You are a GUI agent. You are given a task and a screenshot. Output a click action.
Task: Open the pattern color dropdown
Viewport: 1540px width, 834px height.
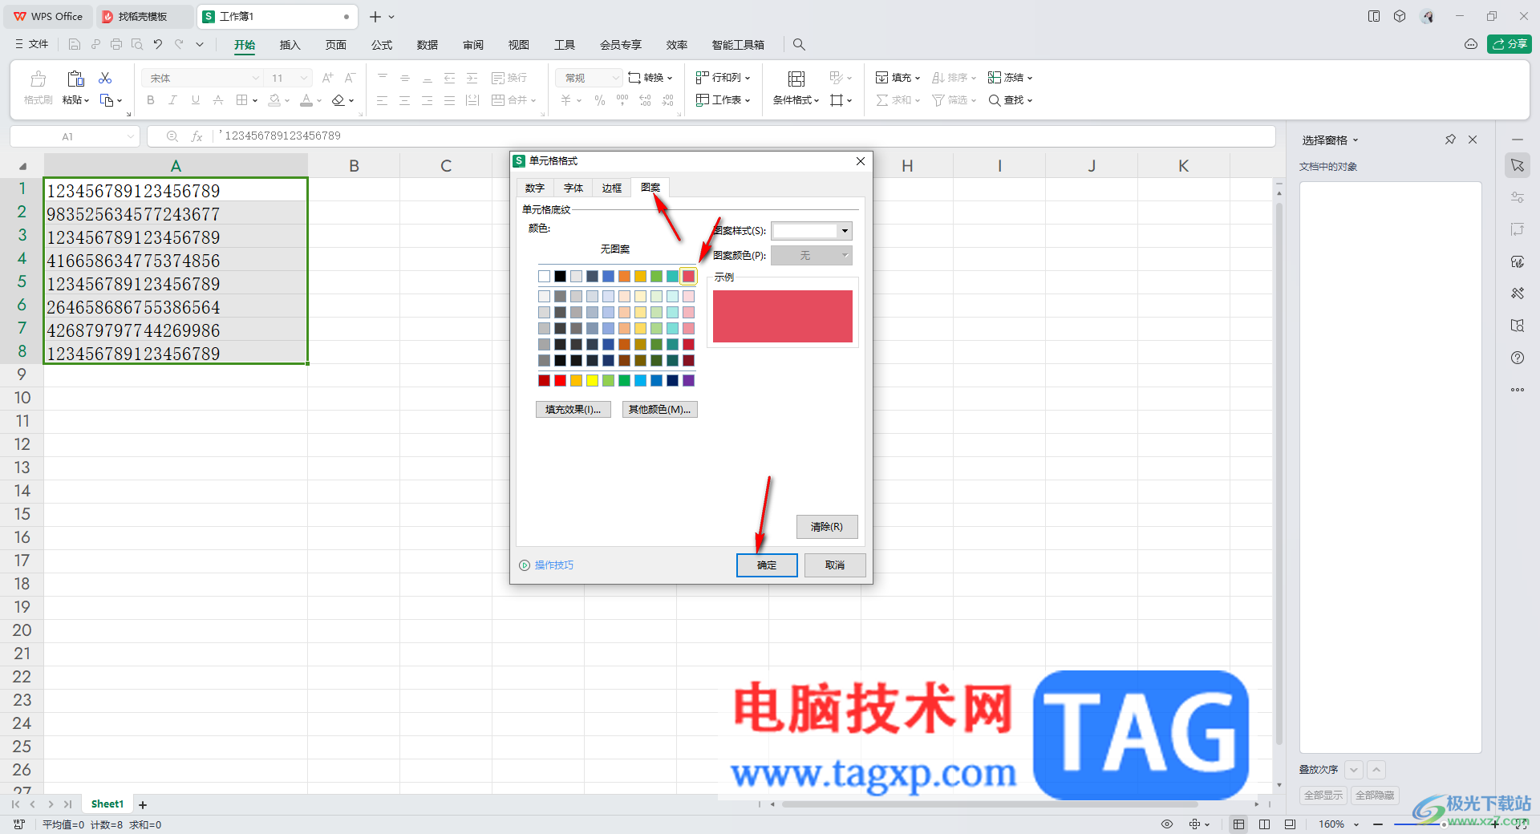[845, 256]
